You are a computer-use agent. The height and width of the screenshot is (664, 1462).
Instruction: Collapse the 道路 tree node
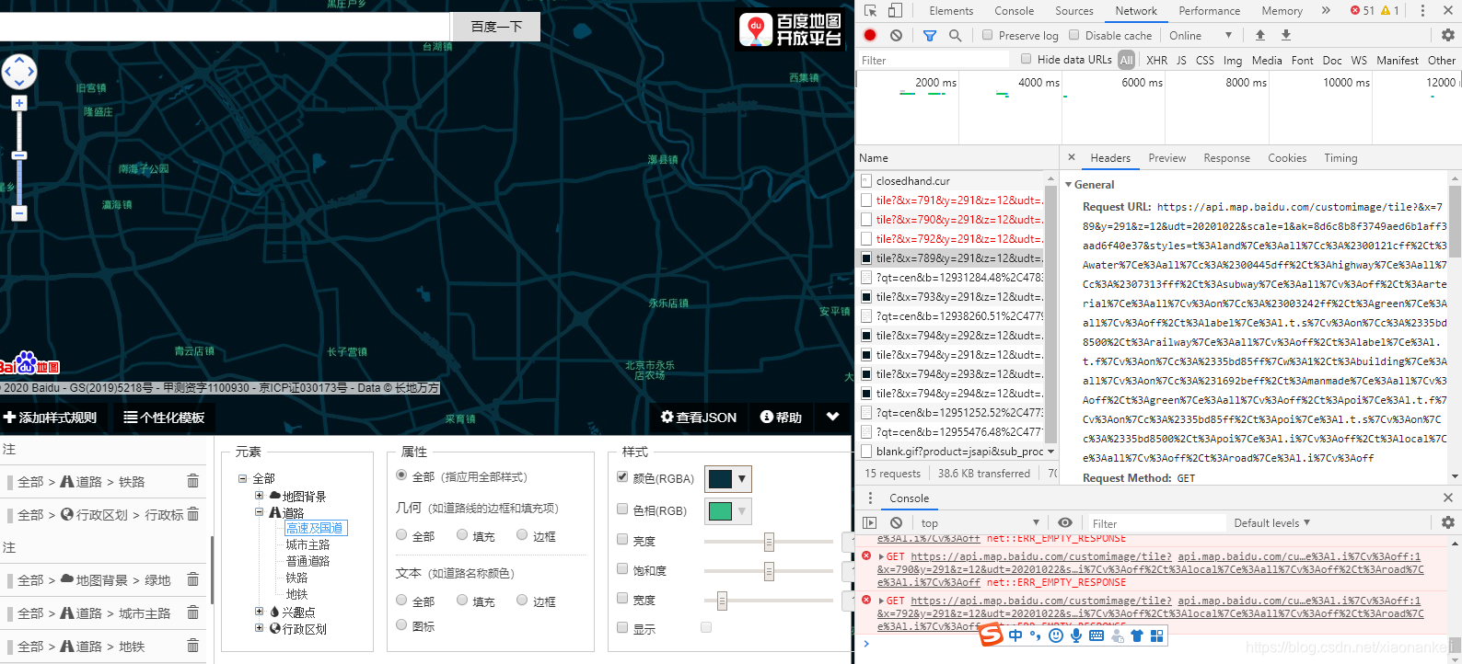(x=259, y=512)
